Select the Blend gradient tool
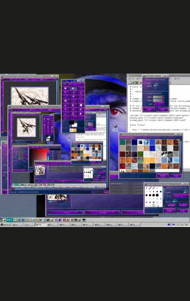 (81, 105)
